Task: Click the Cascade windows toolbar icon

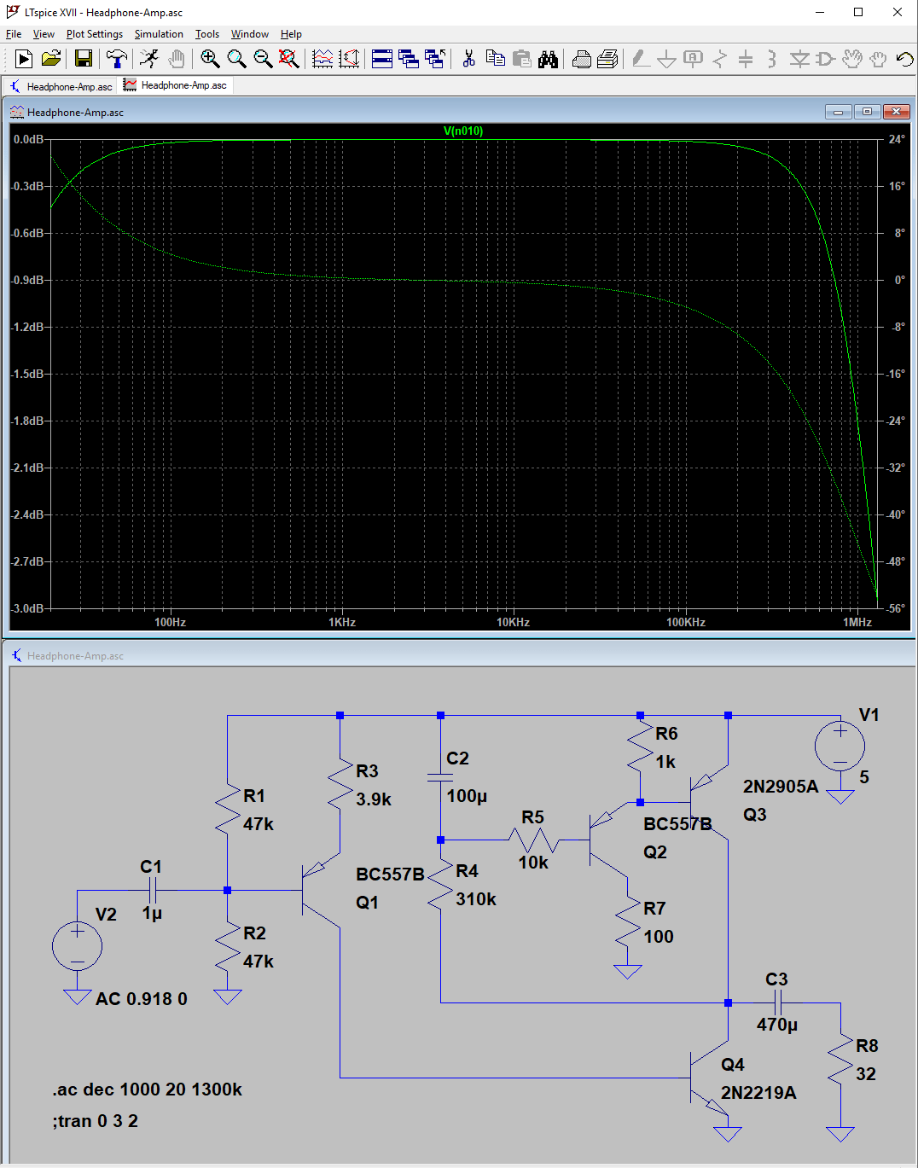Action: pyautogui.click(x=409, y=59)
